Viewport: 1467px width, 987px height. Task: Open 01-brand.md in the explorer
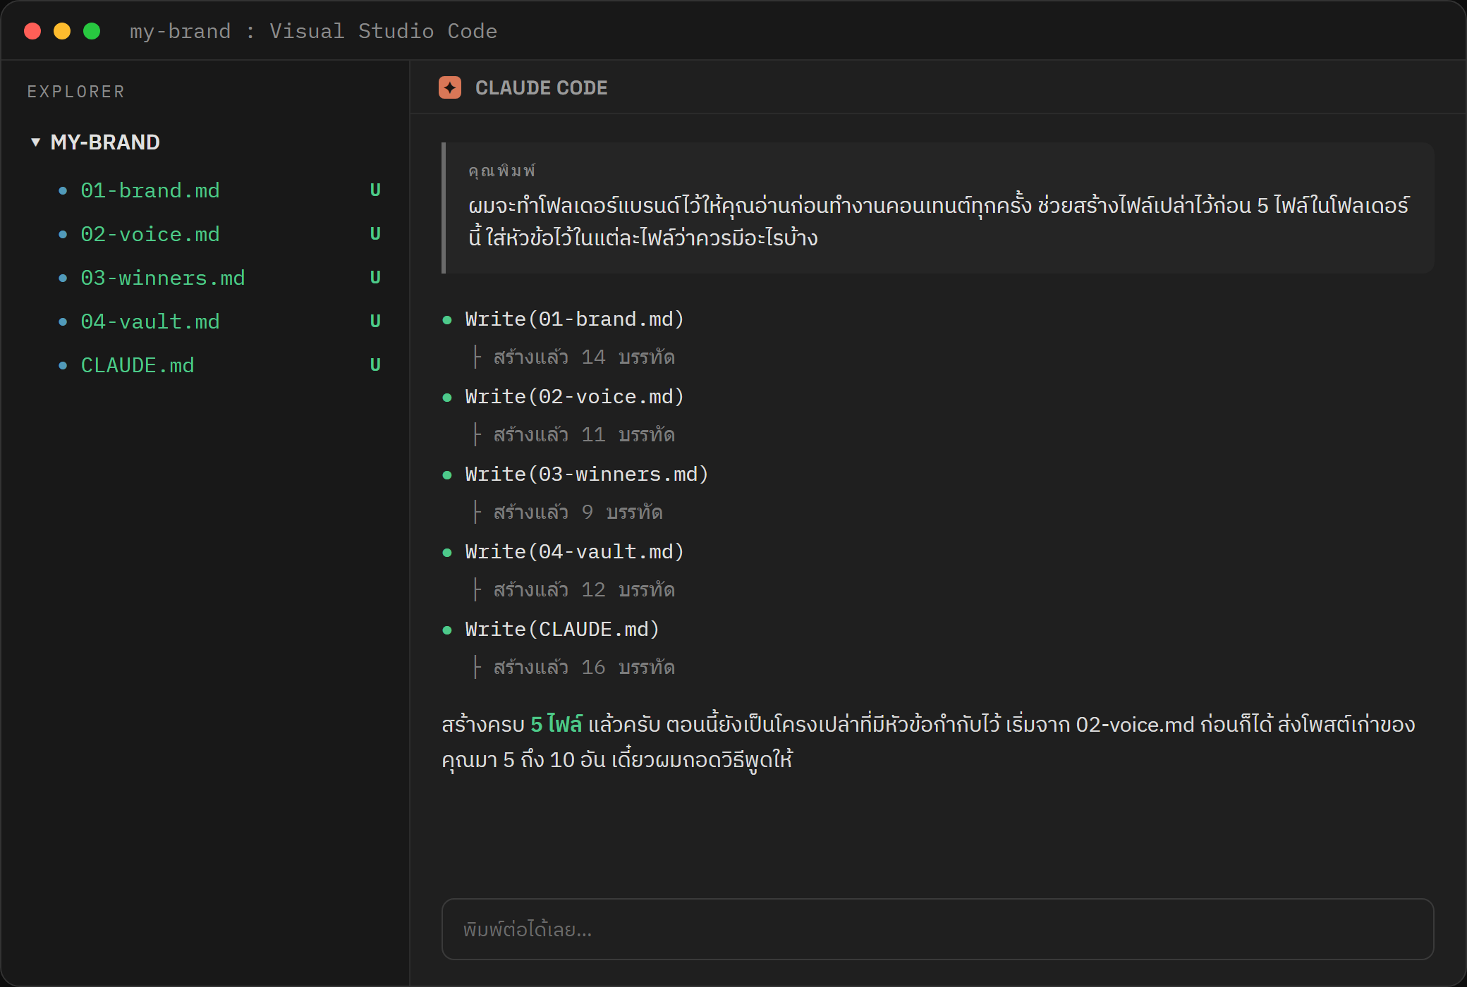[x=150, y=190]
